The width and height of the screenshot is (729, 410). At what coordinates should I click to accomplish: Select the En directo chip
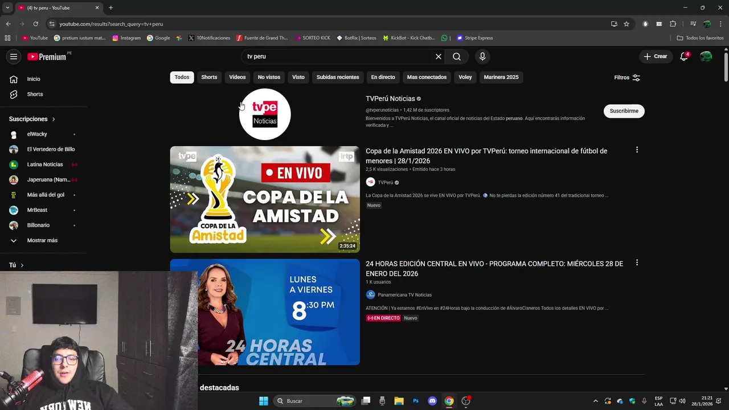(x=383, y=77)
